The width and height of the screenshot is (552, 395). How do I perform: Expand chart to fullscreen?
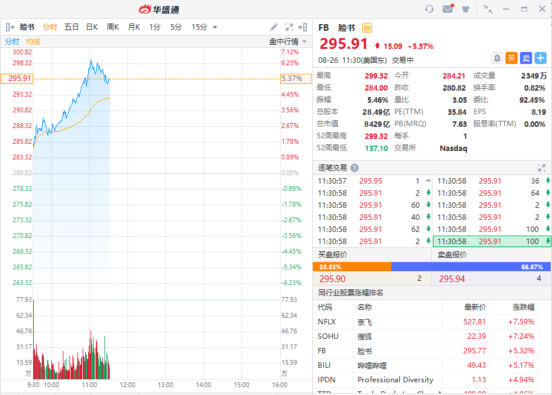coord(289,27)
